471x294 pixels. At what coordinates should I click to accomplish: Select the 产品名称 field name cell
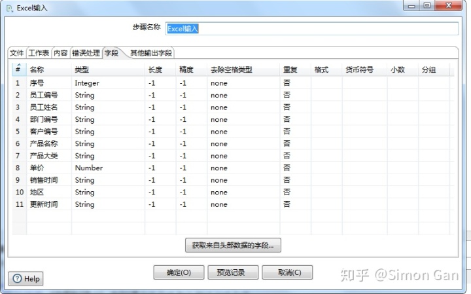49,143
